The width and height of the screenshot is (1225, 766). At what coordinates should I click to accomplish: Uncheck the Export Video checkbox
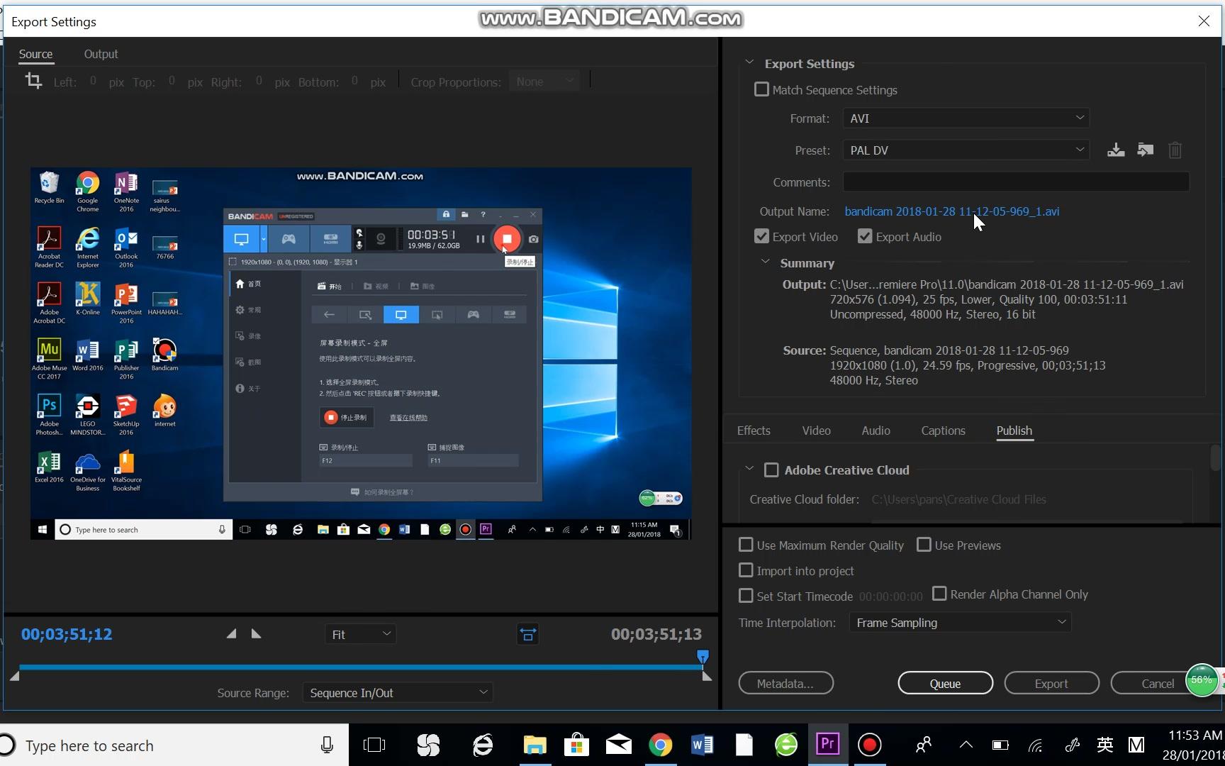[x=761, y=236]
